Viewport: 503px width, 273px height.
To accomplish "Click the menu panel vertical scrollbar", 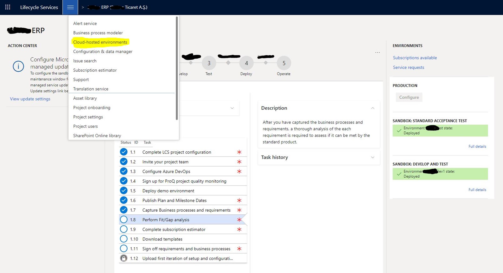I will [177, 68].
